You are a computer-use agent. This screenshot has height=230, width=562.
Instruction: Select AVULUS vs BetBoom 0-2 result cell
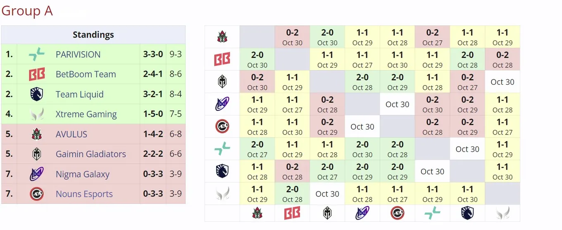292,37
